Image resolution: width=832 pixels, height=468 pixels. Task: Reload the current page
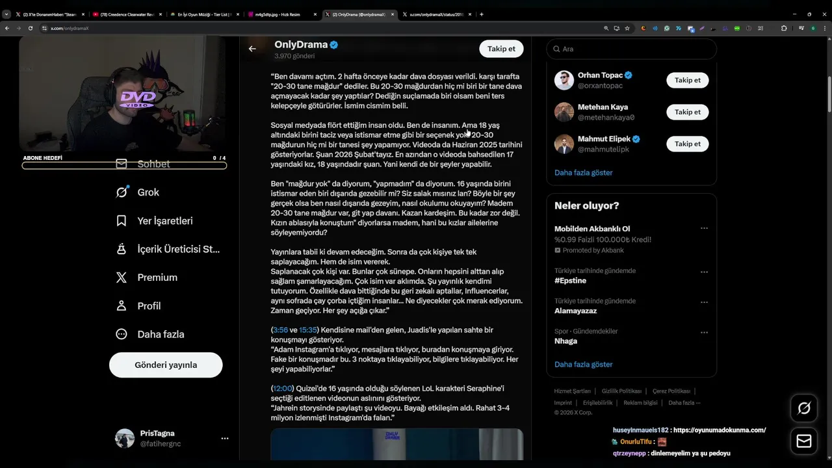[31, 28]
